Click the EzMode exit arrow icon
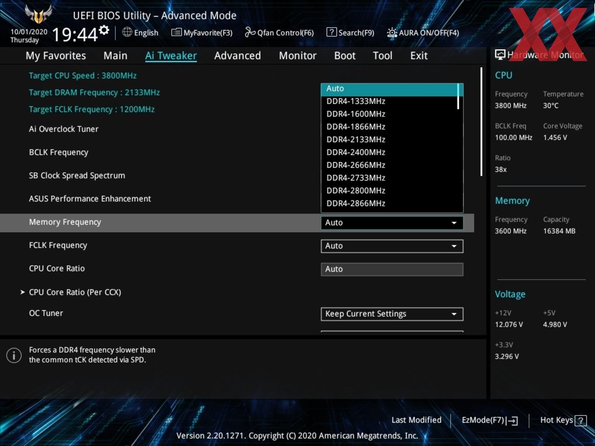This screenshot has width=595, height=446. pyautogui.click(x=512, y=421)
